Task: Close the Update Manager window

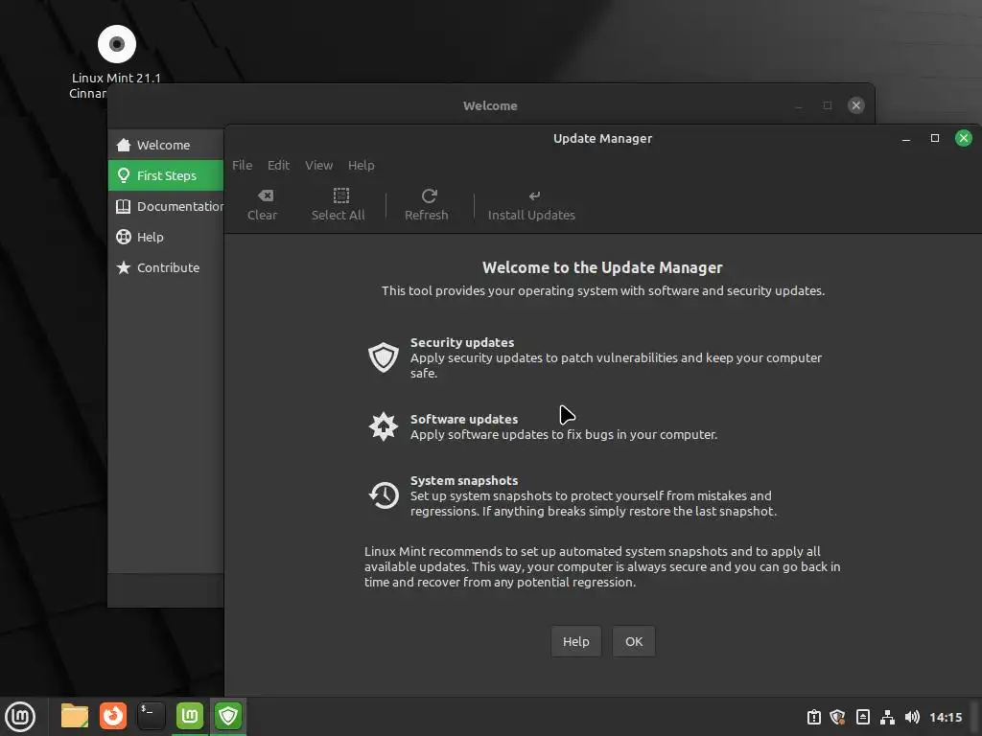Action: pos(964,138)
